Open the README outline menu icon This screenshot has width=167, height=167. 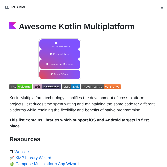(x=162, y=7)
